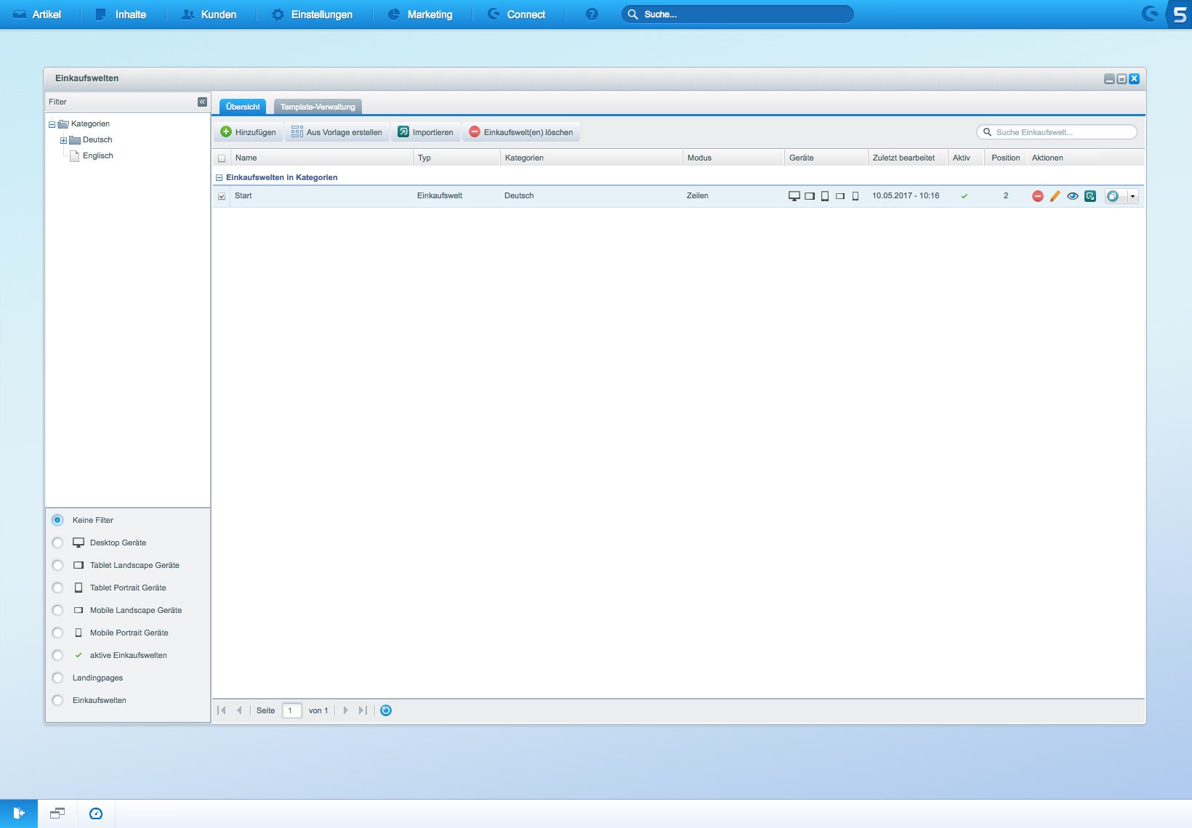Delete the Start shopping world via red icon

click(x=1037, y=196)
